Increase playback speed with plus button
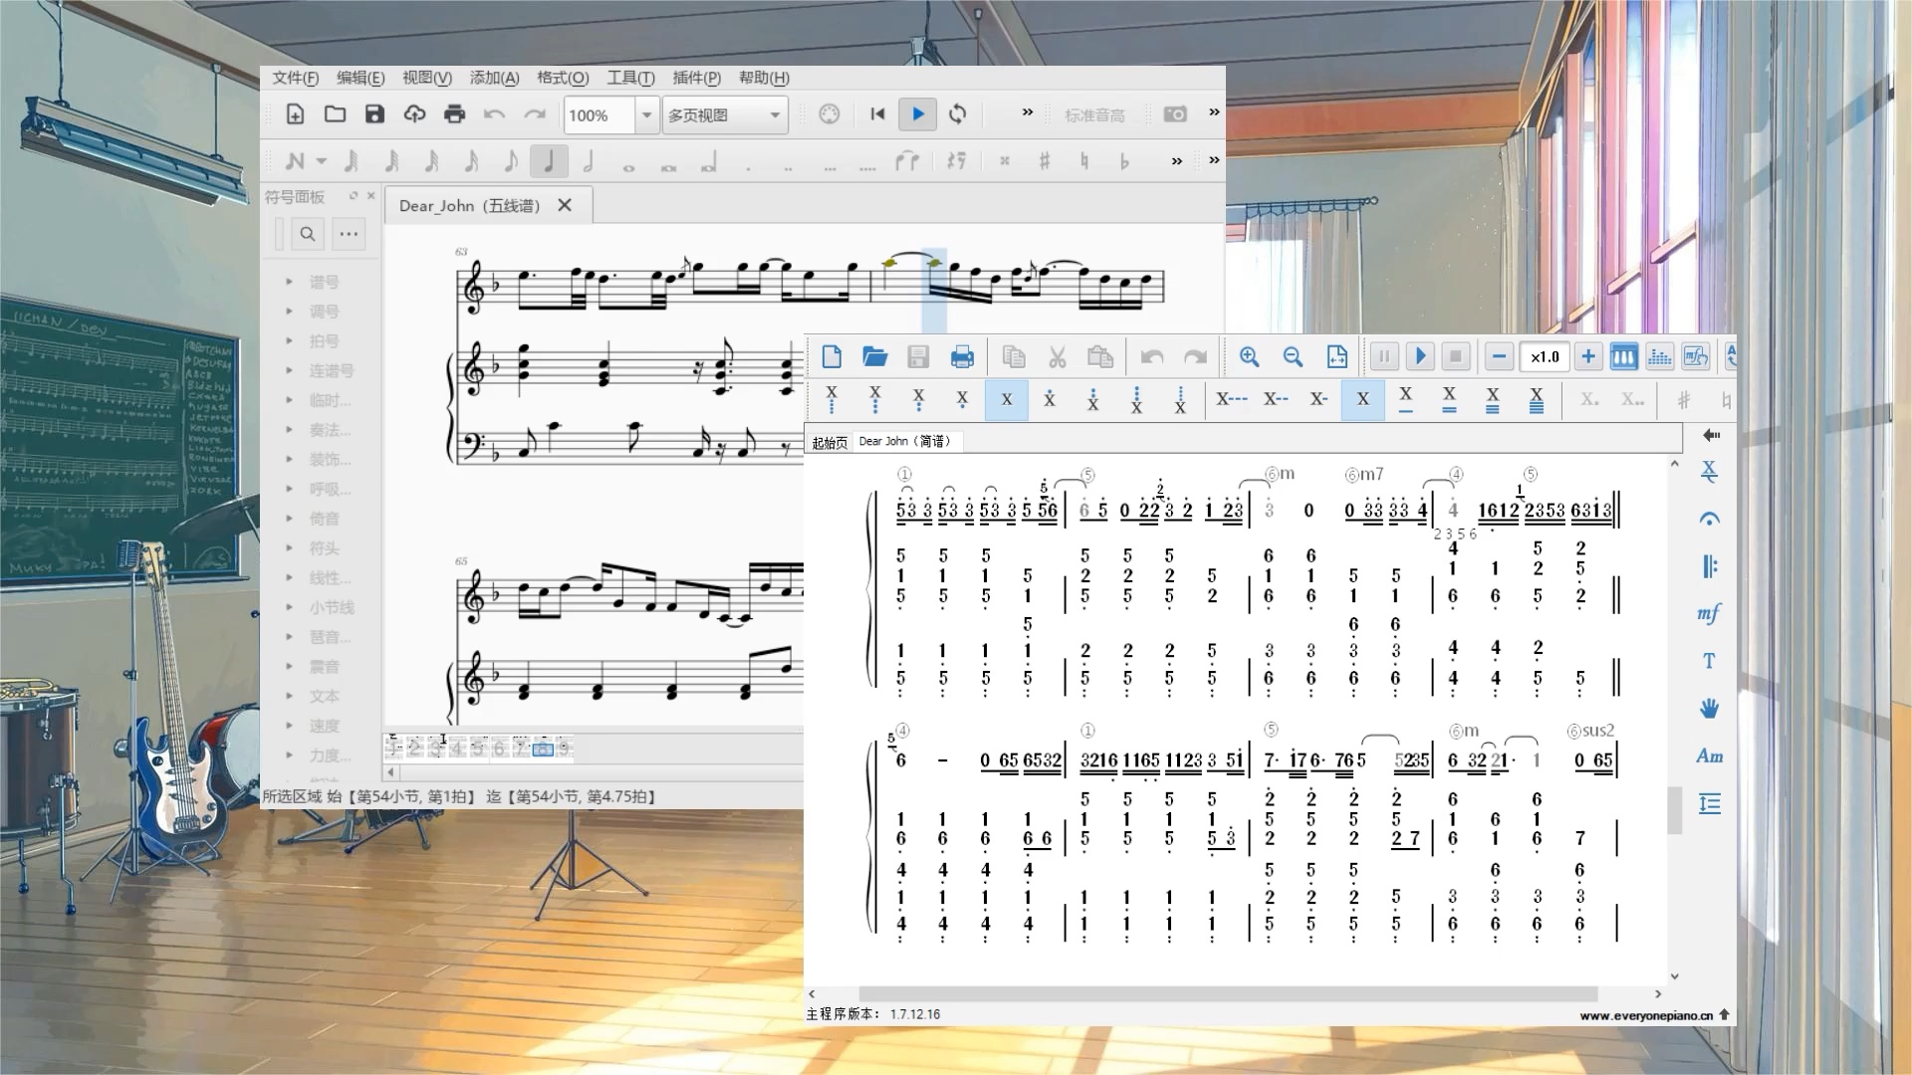 tap(1588, 356)
